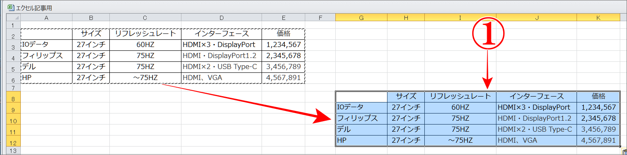The image size is (627, 155).
Task: Click cell A3 containing IOデータ
Action: 46,45
